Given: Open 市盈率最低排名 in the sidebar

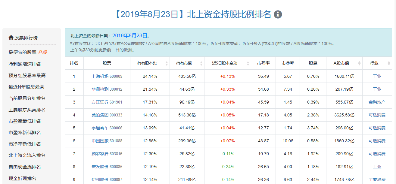Looking at the screenshot, I should click(x=25, y=121).
